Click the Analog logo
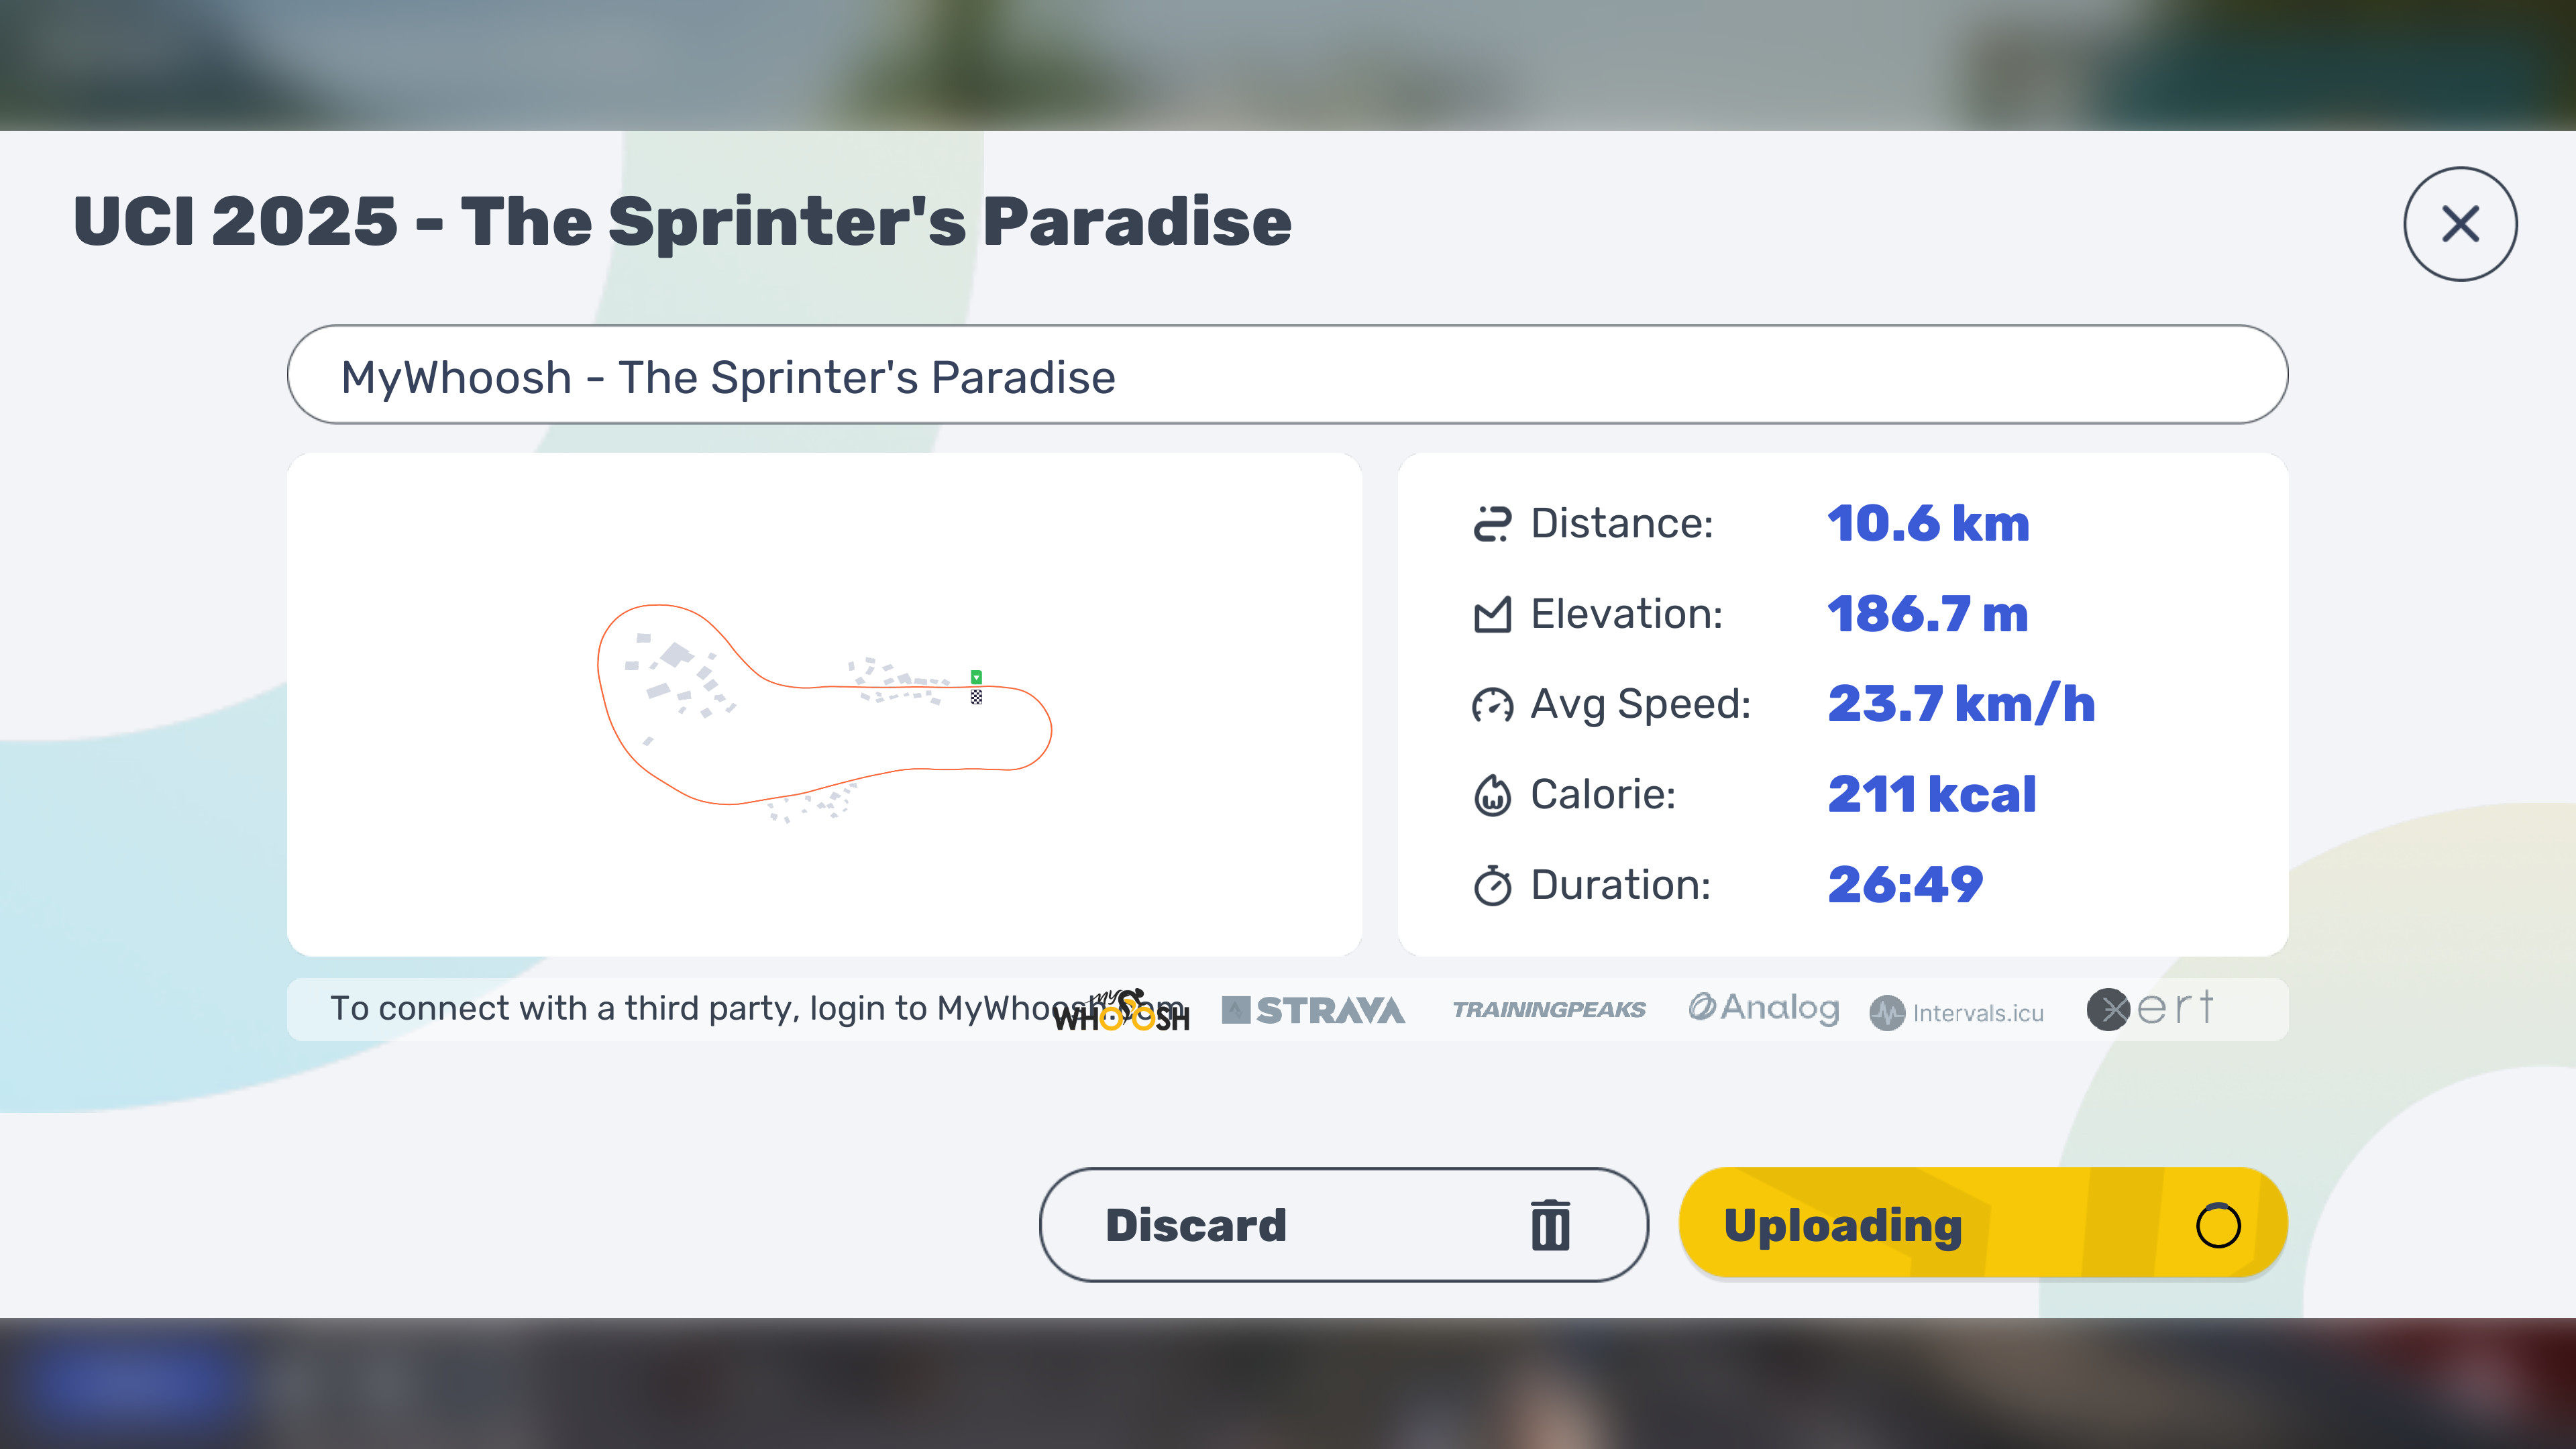The width and height of the screenshot is (2576, 1449). [x=1764, y=1008]
